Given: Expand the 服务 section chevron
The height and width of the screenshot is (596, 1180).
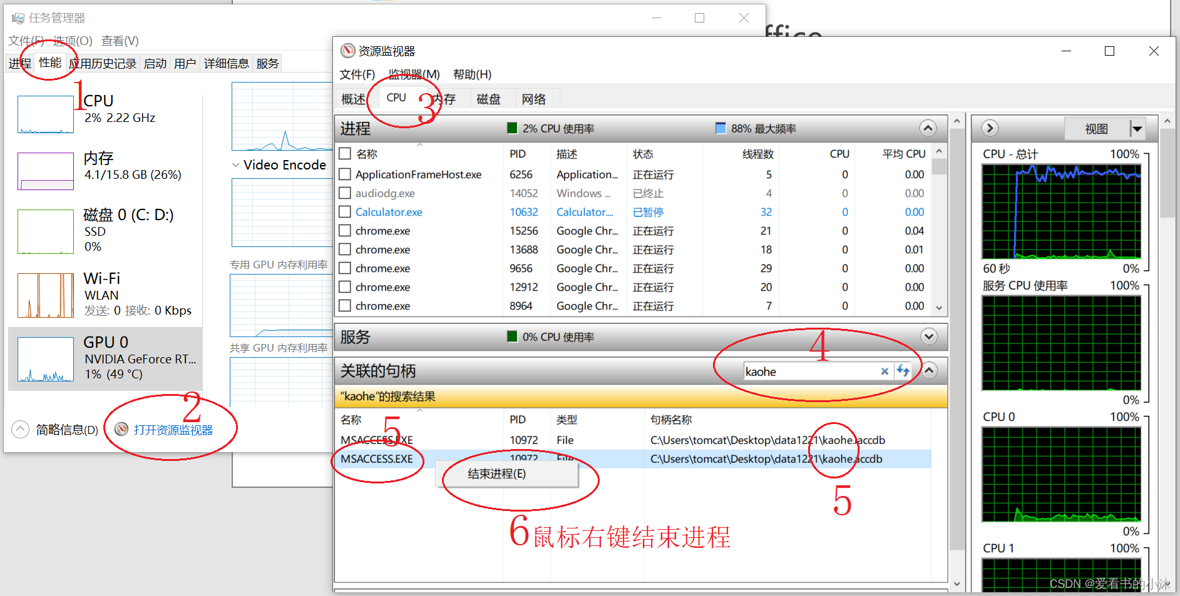Looking at the screenshot, I should coord(929,336).
